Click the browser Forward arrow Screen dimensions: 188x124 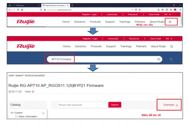(x=14, y=10)
